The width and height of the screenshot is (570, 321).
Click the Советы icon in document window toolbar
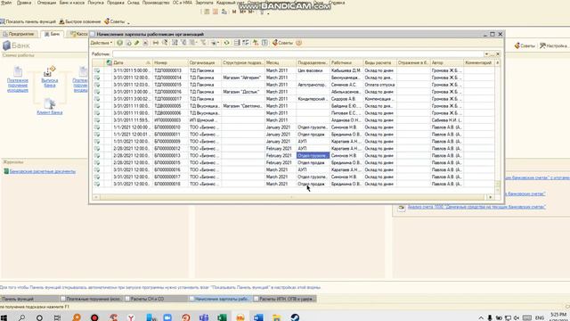(x=282, y=43)
